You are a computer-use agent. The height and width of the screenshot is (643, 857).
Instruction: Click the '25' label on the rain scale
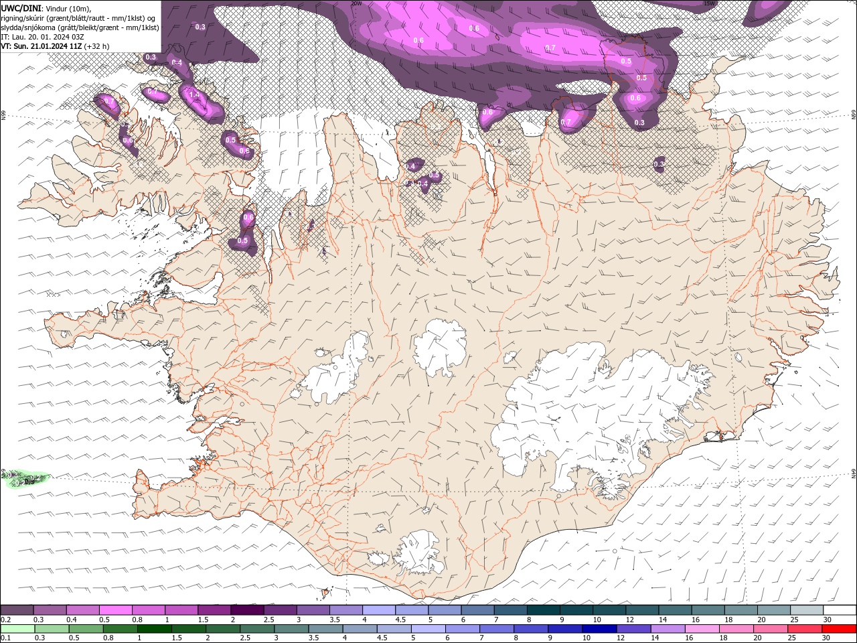[x=791, y=638]
